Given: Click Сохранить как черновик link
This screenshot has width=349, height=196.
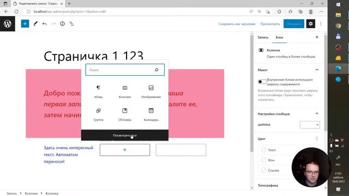Looking at the screenshot, I should (237, 24).
